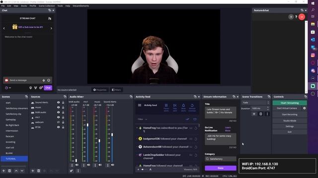Open options menu for mic1 mixer channel
The image size is (318, 178).
coord(84,165)
